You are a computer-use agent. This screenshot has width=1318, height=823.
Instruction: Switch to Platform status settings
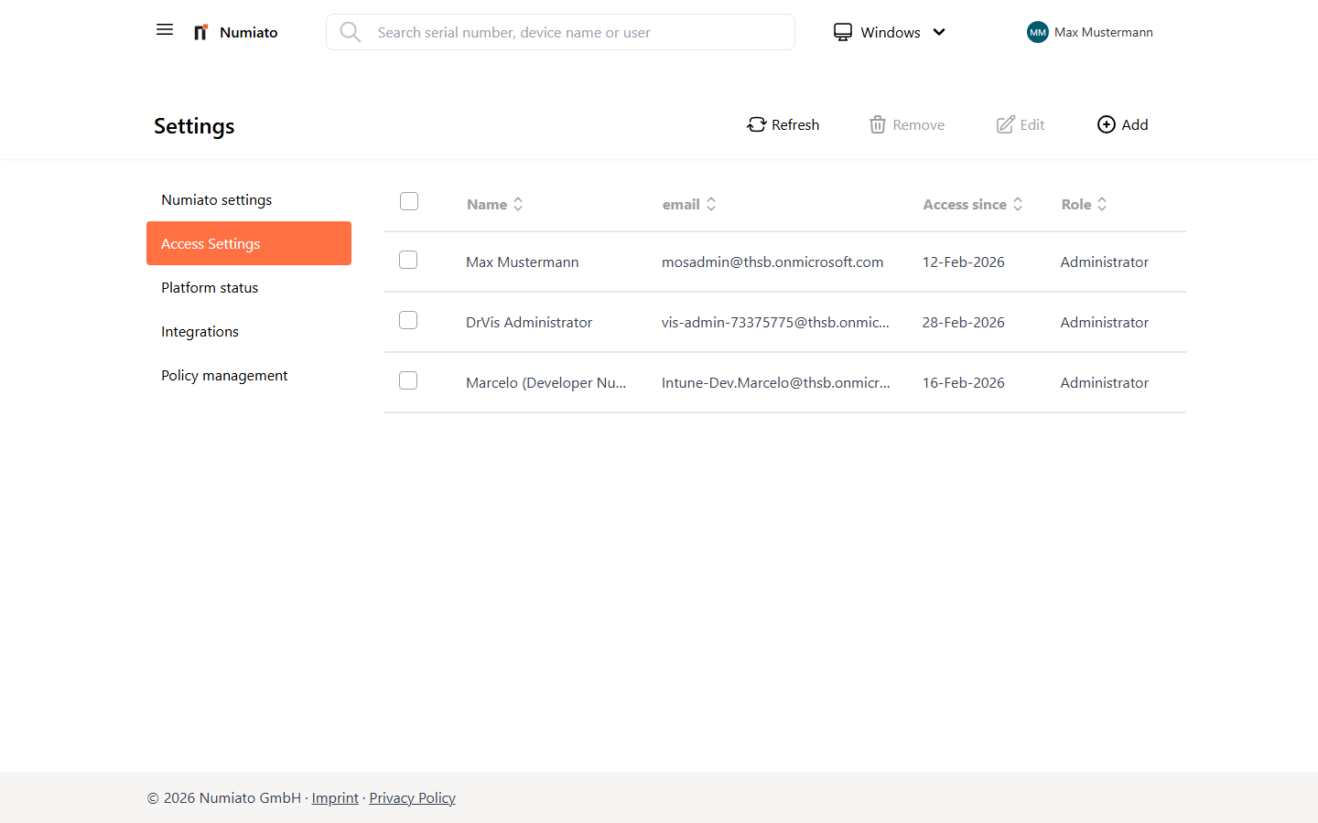[210, 287]
